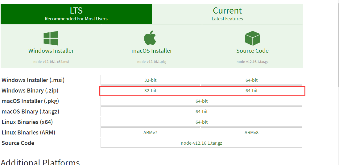
Task: Download macOS Installer (.pkg) 64-bit
Action: [x=201, y=101]
